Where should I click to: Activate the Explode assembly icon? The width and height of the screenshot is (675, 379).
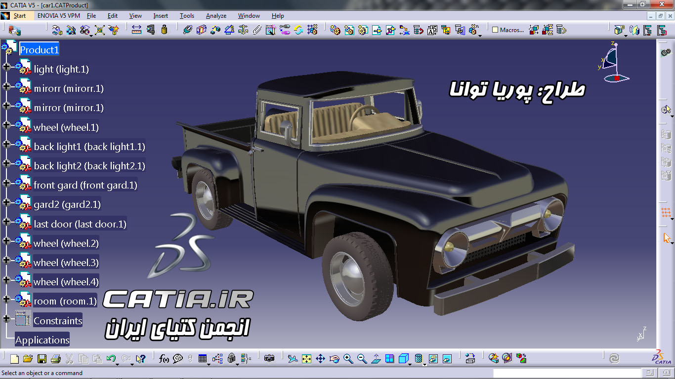[x=100, y=30]
